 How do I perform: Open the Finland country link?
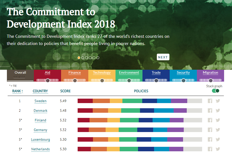pyautogui.click(x=40, y=120)
